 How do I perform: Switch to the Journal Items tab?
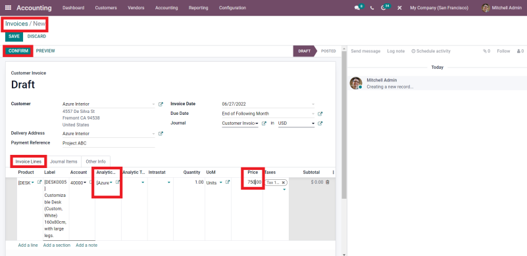64,161
